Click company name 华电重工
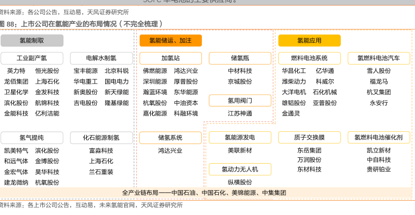This screenshot has height=215, width=415. [86, 82]
